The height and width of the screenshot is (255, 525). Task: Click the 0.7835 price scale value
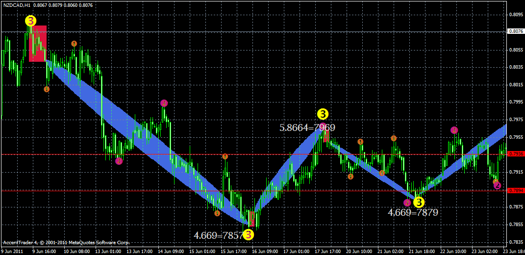(x=516, y=242)
